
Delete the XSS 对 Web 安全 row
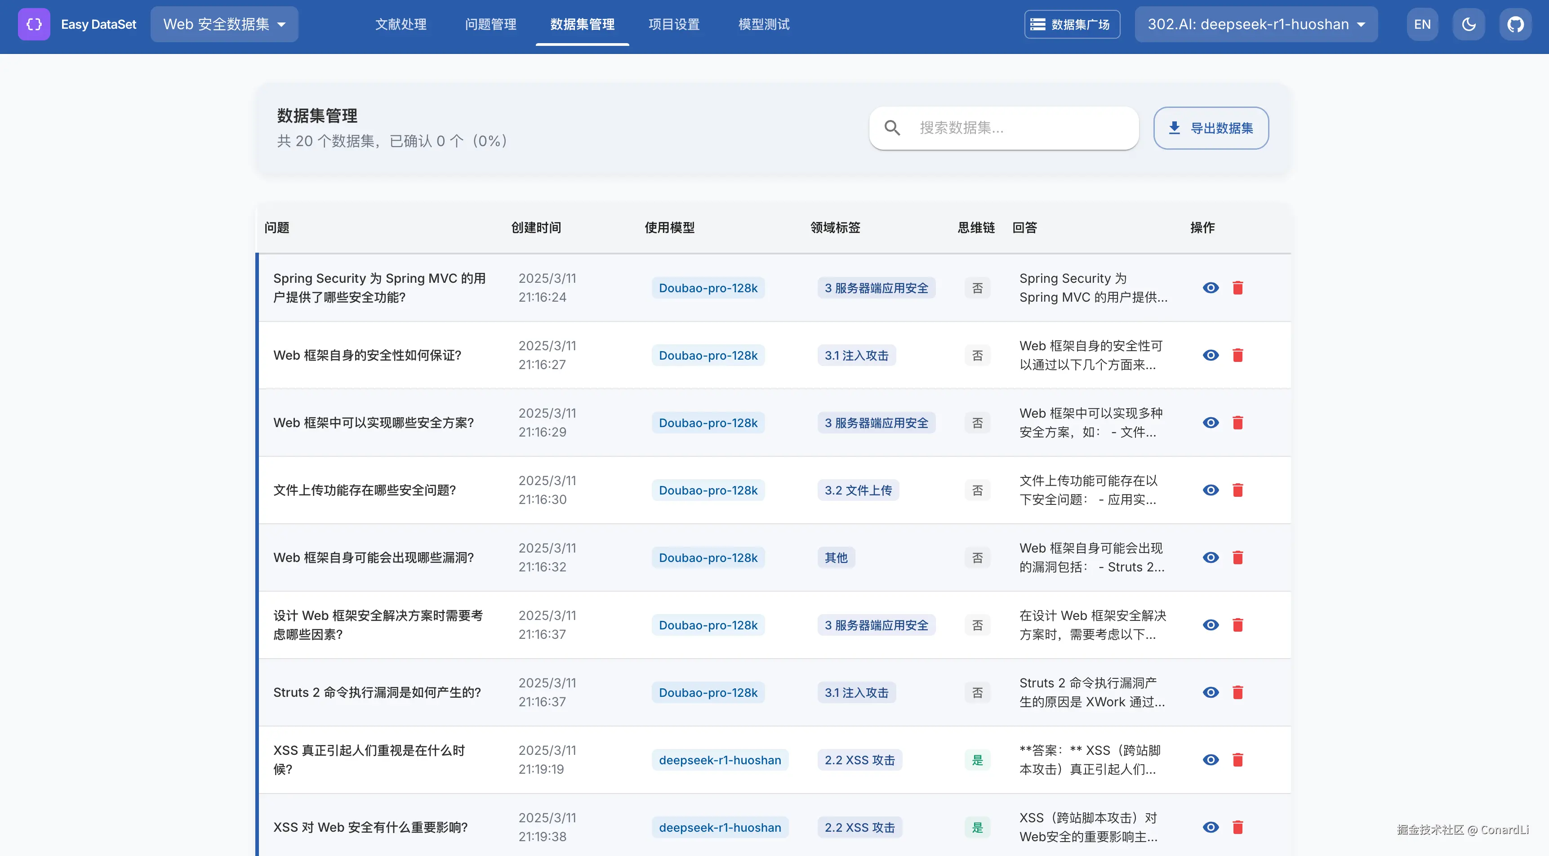click(x=1237, y=827)
